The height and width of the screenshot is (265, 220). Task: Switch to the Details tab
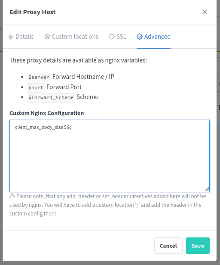click(x=21, y=37)
